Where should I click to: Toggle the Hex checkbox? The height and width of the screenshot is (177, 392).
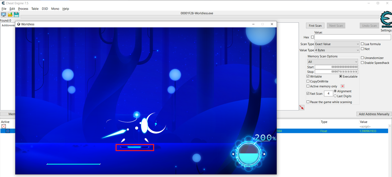(x=312, y=37)
